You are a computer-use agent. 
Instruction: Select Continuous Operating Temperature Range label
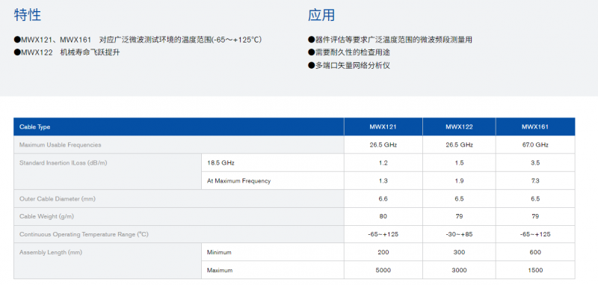84,234
